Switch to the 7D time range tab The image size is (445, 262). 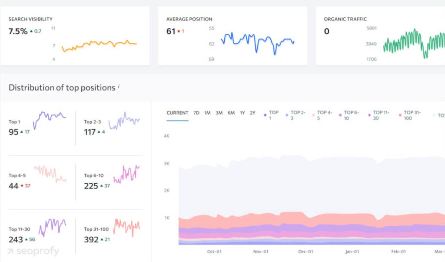coord(196,112)
